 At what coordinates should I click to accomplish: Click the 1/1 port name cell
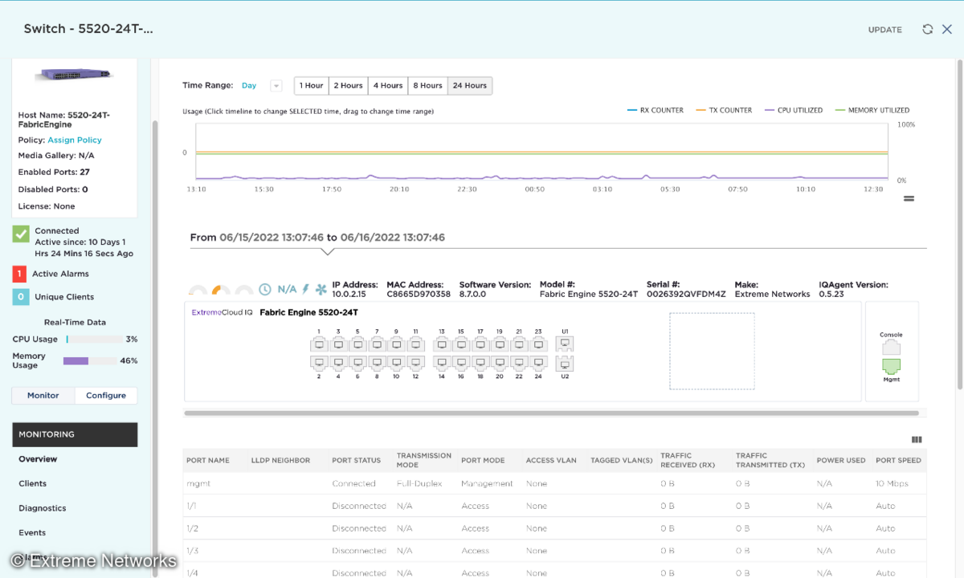(x=193, y=507)
